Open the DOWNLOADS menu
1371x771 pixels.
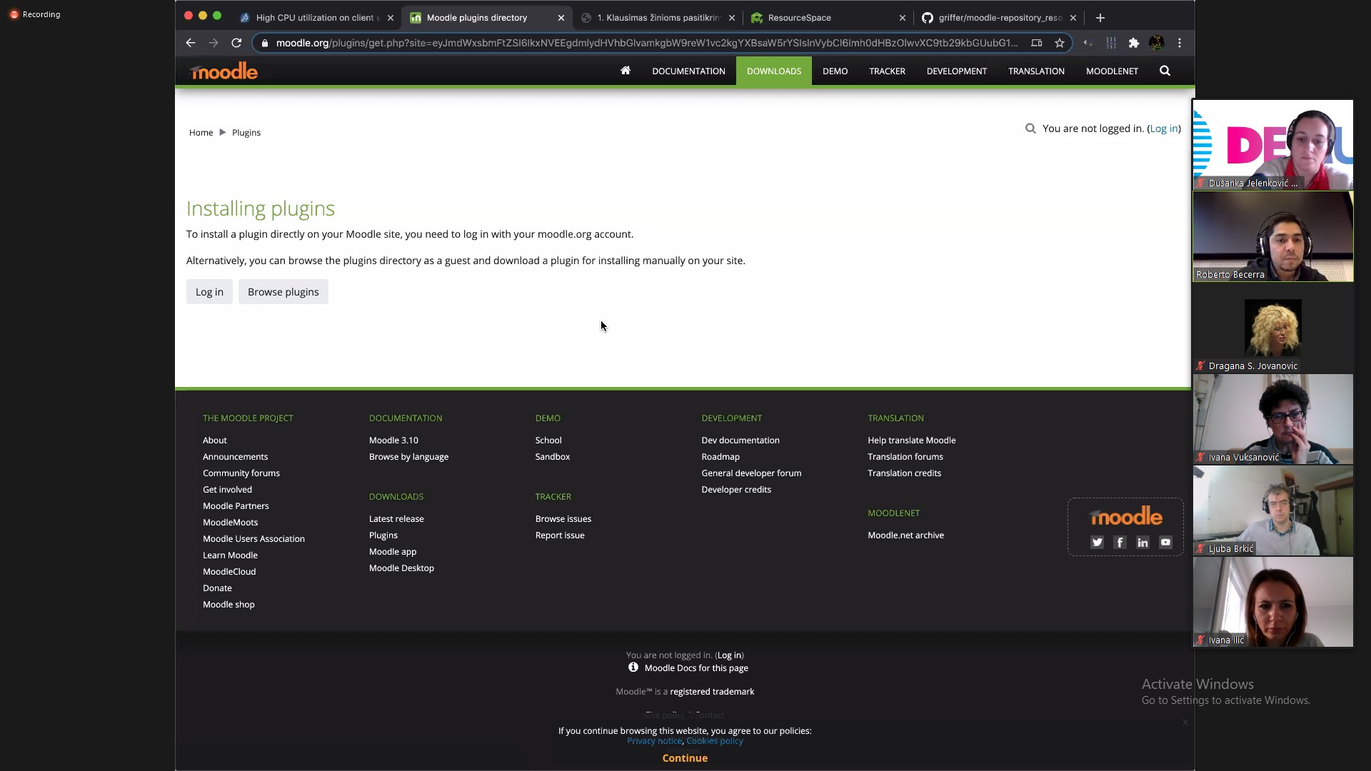774,71
